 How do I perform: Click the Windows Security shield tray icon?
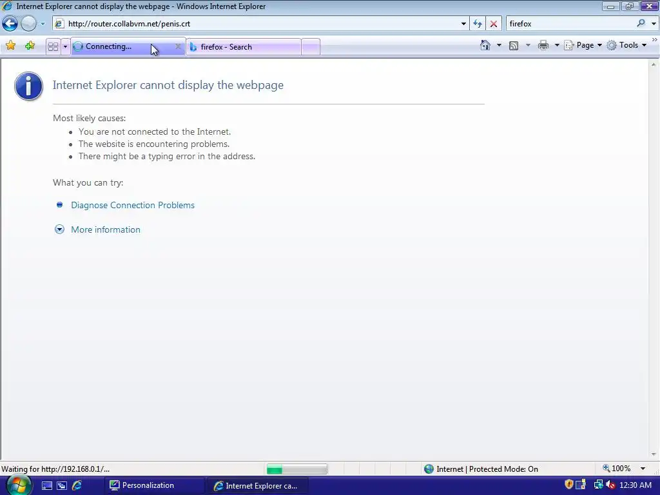pos(568,485)
